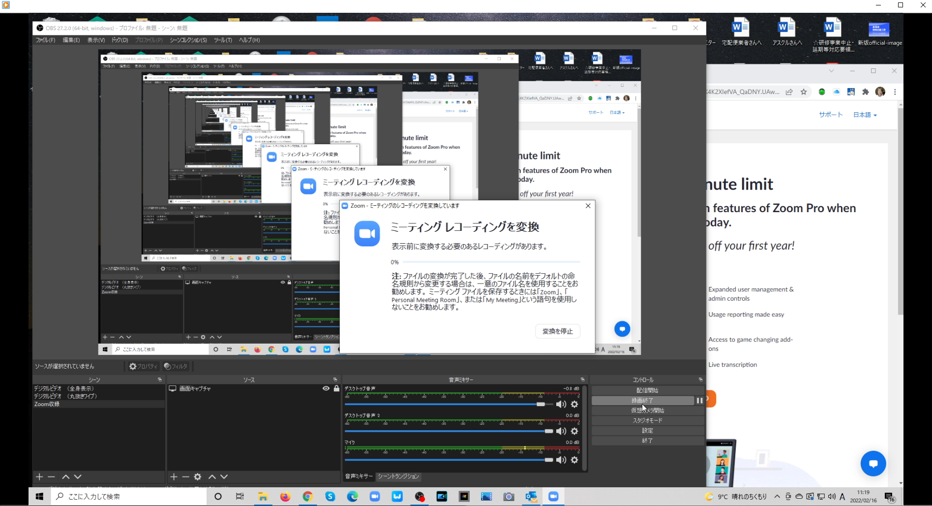Select the Zoom収録 scene
932x506 pixels.
[98, 404]
